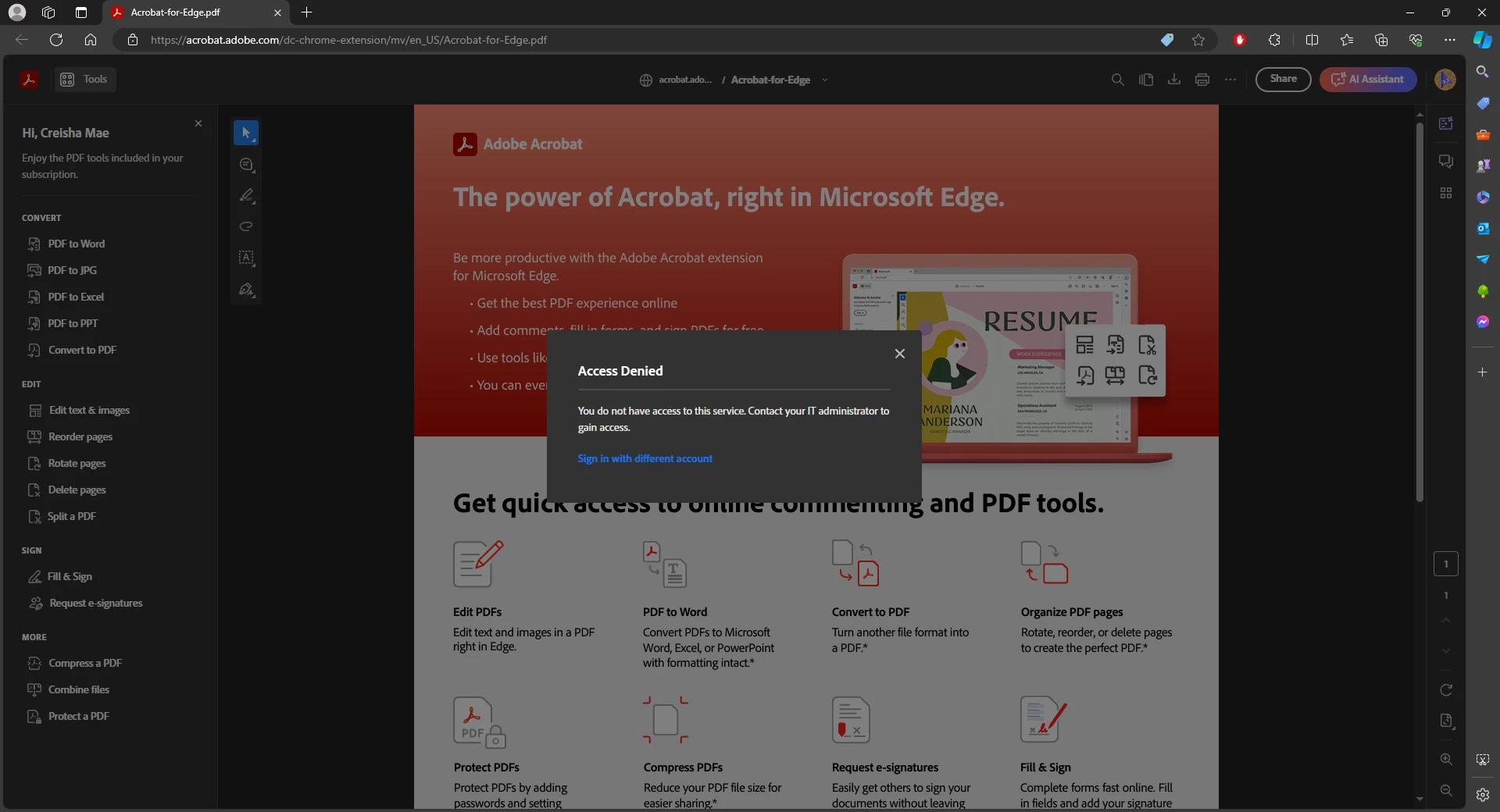This screenshot has width=1500, height=812.
Task: Select the add text box tool
Action: [x=246, y=257]
